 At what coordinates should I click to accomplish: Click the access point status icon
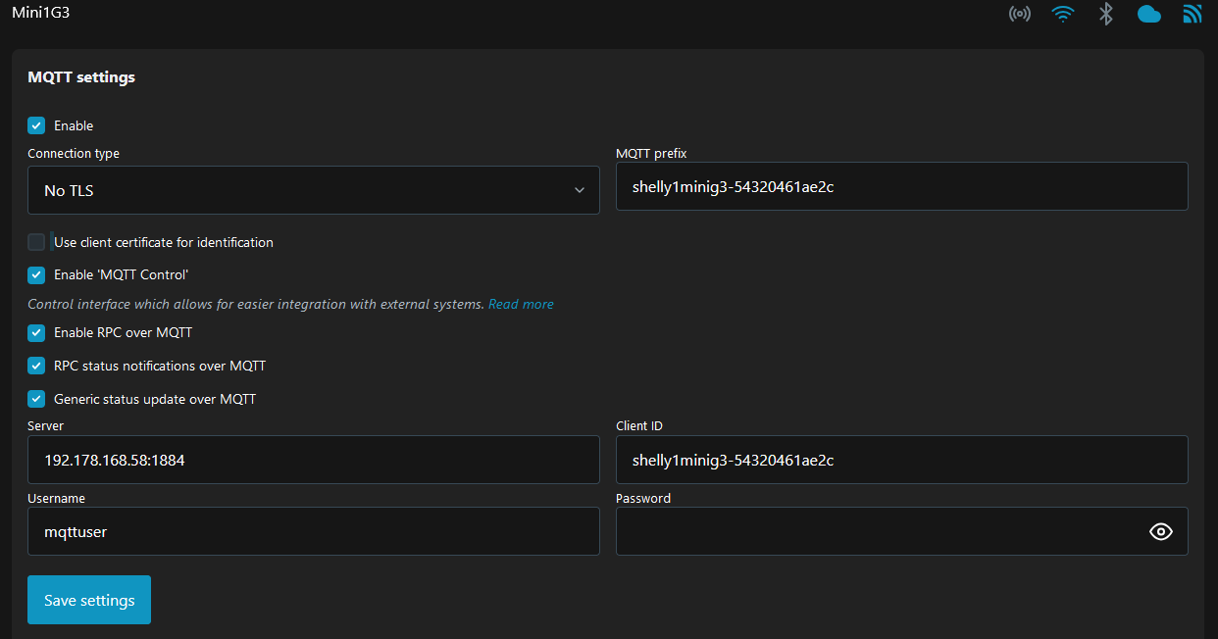click(x=1020, y=14)
